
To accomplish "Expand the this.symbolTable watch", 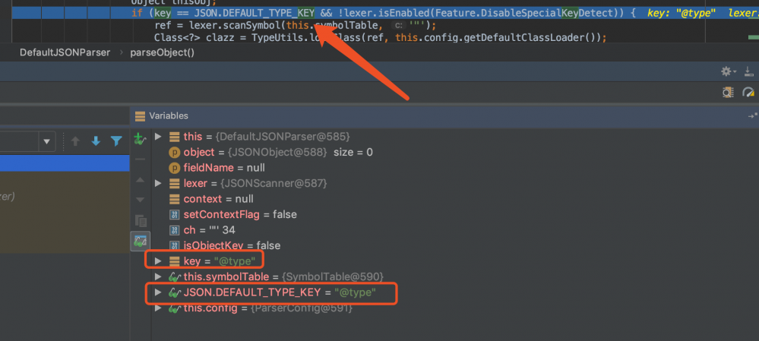I will 158,276.
